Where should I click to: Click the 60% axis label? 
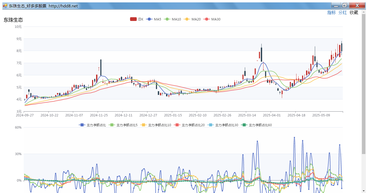(x=18, y=127)
